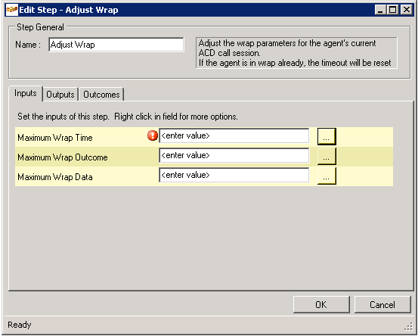Dismiss the dialog with the Cancel button
Screen dimensions: 418x336
[x=382, y=304]
